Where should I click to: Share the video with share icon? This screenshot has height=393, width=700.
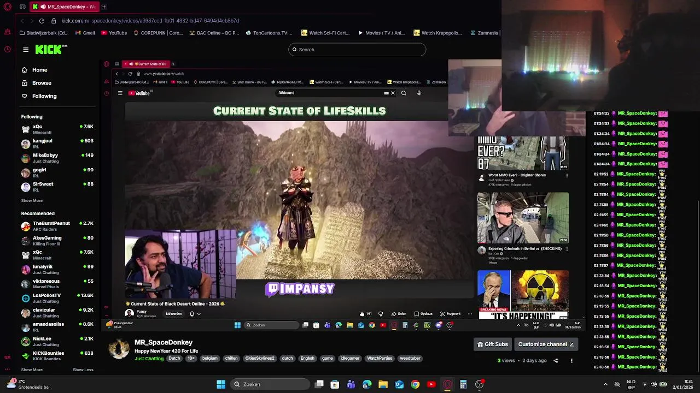pos(556,361)
